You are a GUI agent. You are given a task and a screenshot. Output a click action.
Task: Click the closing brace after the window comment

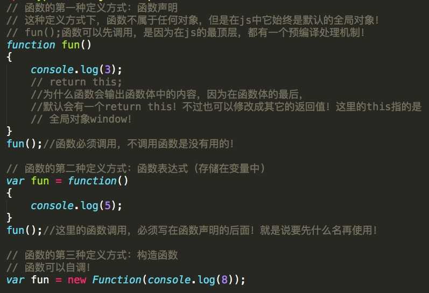pyautogui.click(x=9, y=131)
